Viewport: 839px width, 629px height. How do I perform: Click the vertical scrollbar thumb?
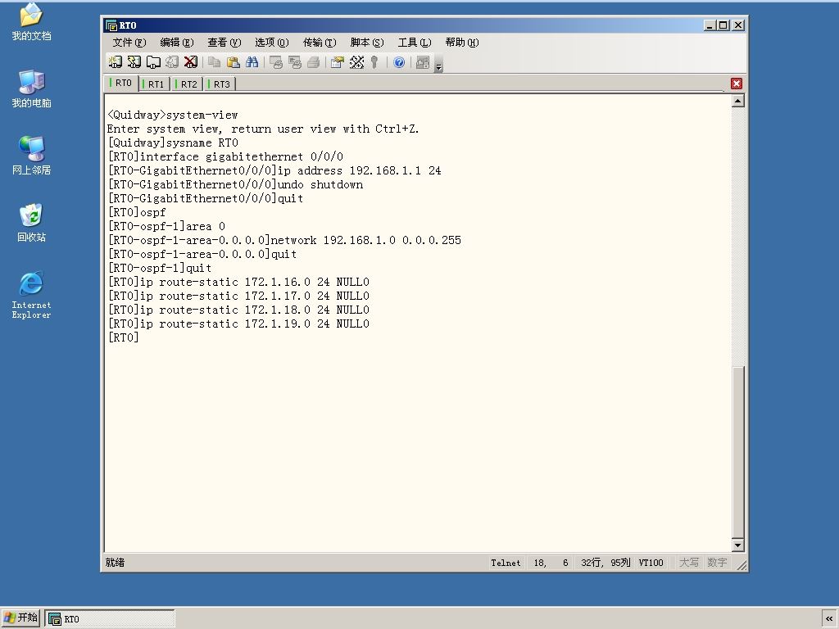[738, 452]
